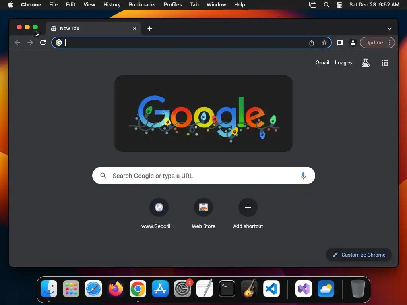407x305 pixels.
Task: Go forward using the forward arrow
Action: click(x=30, y=42)
